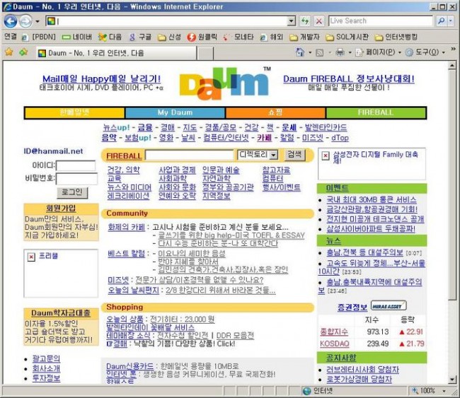Open the Daum FIREBALL 정보사냥대회 banner link
The image size is (460, 398).
348,79
